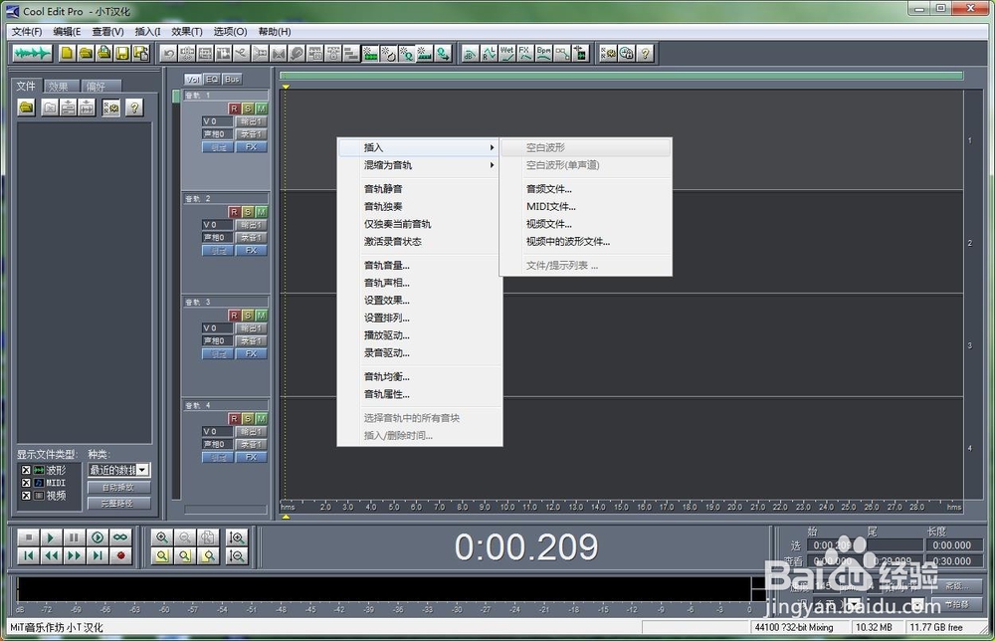
Task: Select the Bus track controls tab
Action: click(232, 80)
